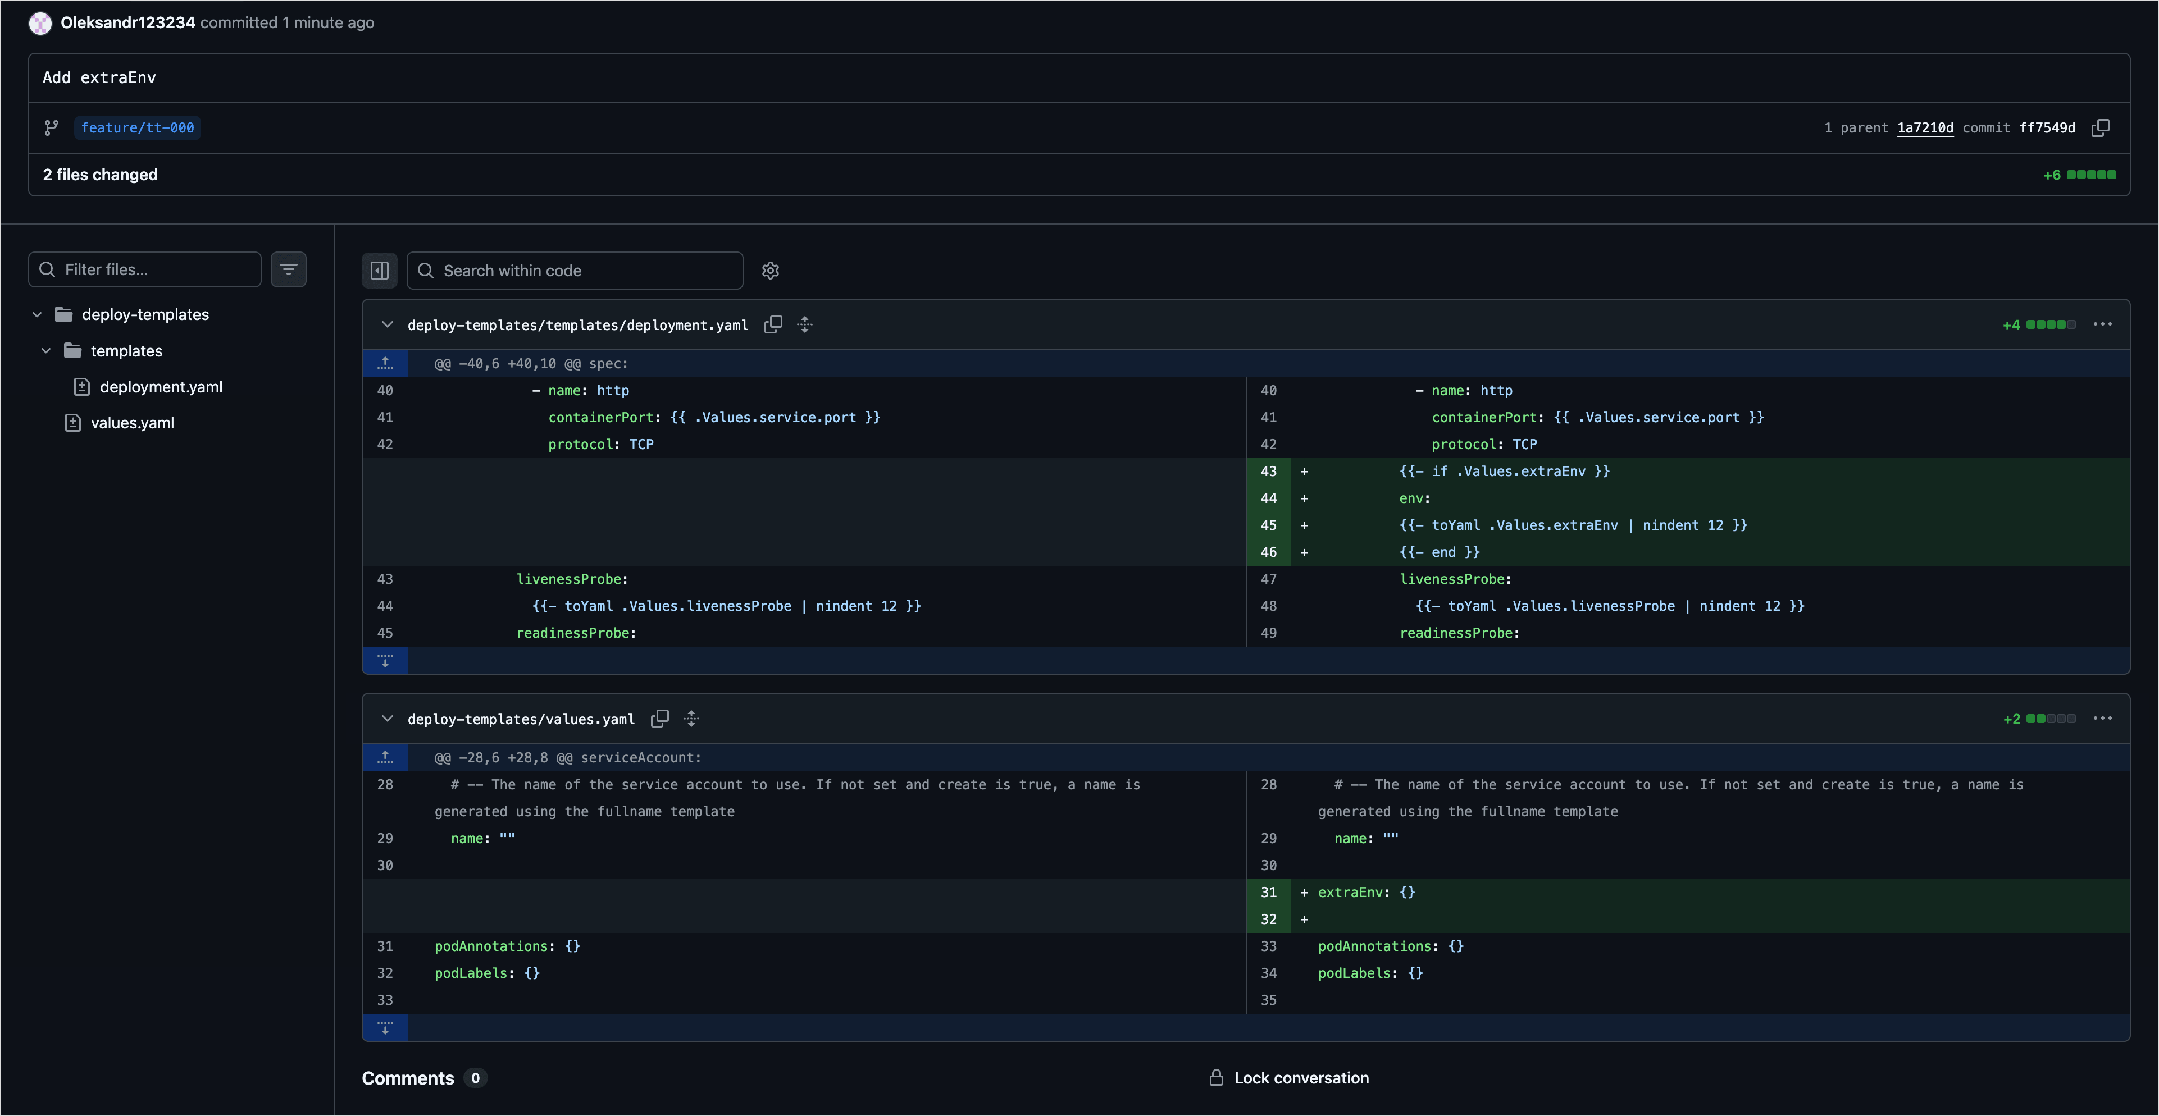Open values.yaml in the file tree
2159x1116 pixels.
click(x=133, y=423)
